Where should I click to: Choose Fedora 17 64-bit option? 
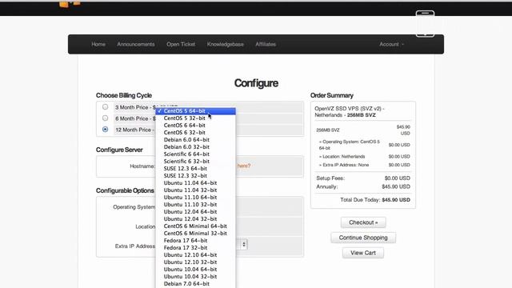(195, 240)
